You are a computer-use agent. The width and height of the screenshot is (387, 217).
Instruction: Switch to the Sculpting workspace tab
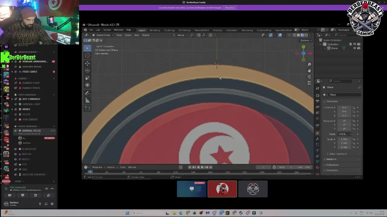(x=169, y=30)
